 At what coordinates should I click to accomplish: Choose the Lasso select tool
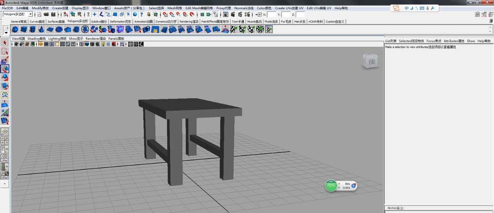pyautogui.click(x=5, y=51)
